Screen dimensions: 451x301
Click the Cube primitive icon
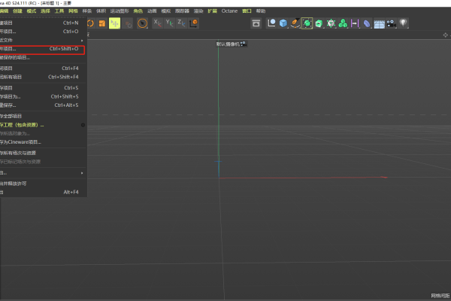click(283, 24)
